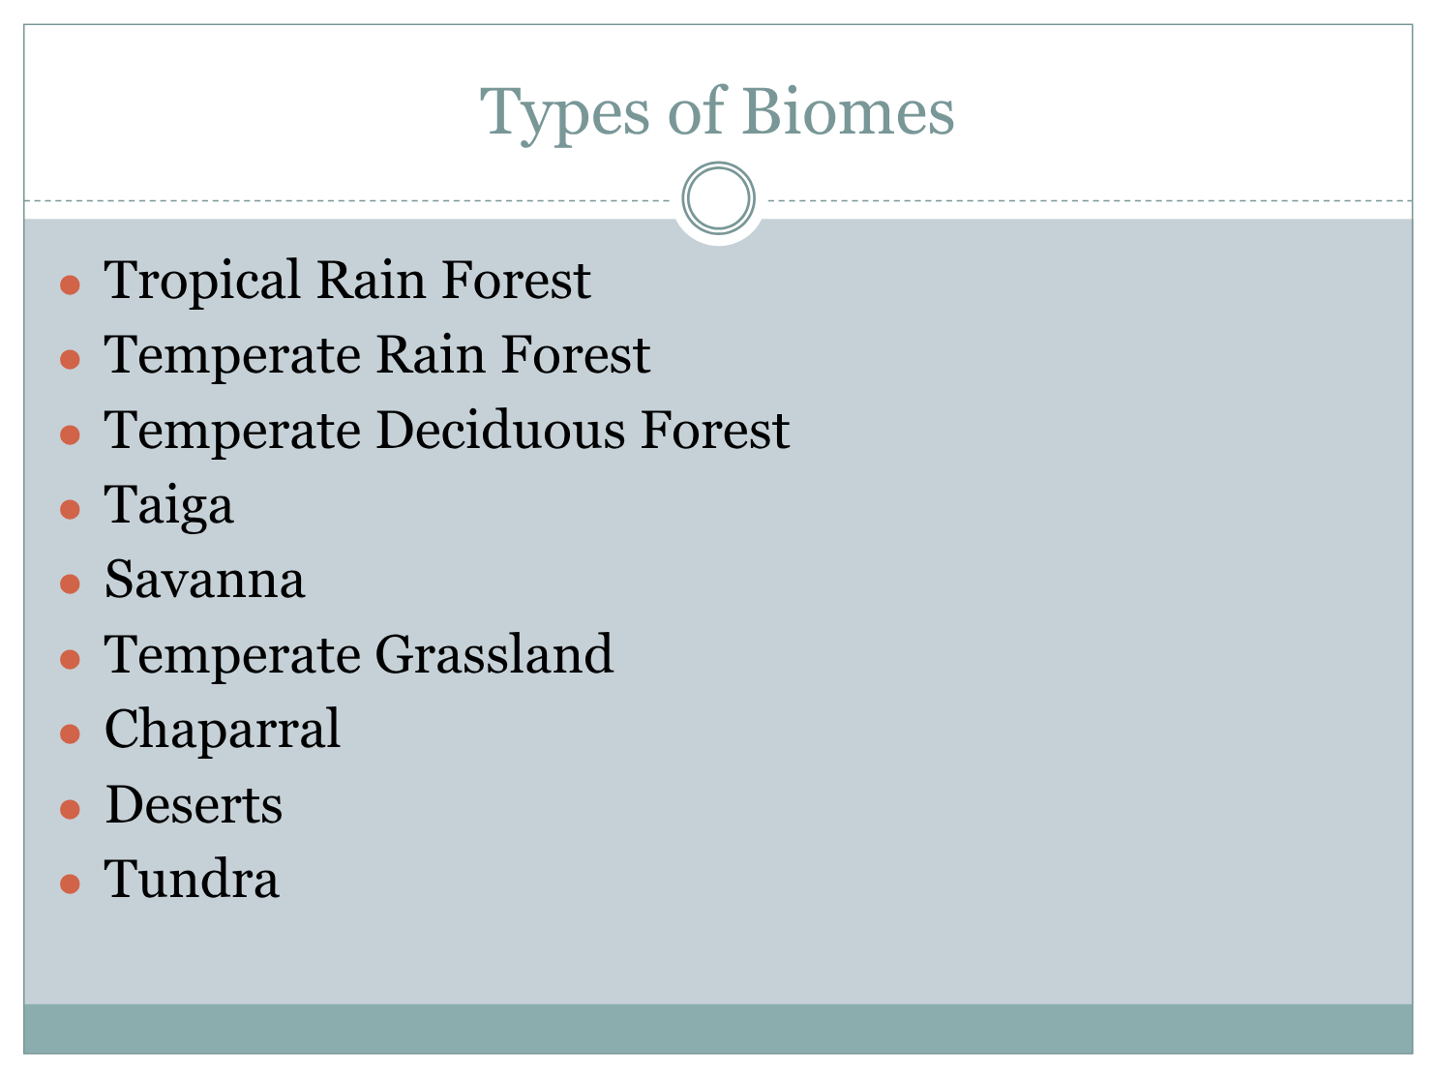
Task: Click the orange bullet beside Chaparral
Action: click(70, 734)
